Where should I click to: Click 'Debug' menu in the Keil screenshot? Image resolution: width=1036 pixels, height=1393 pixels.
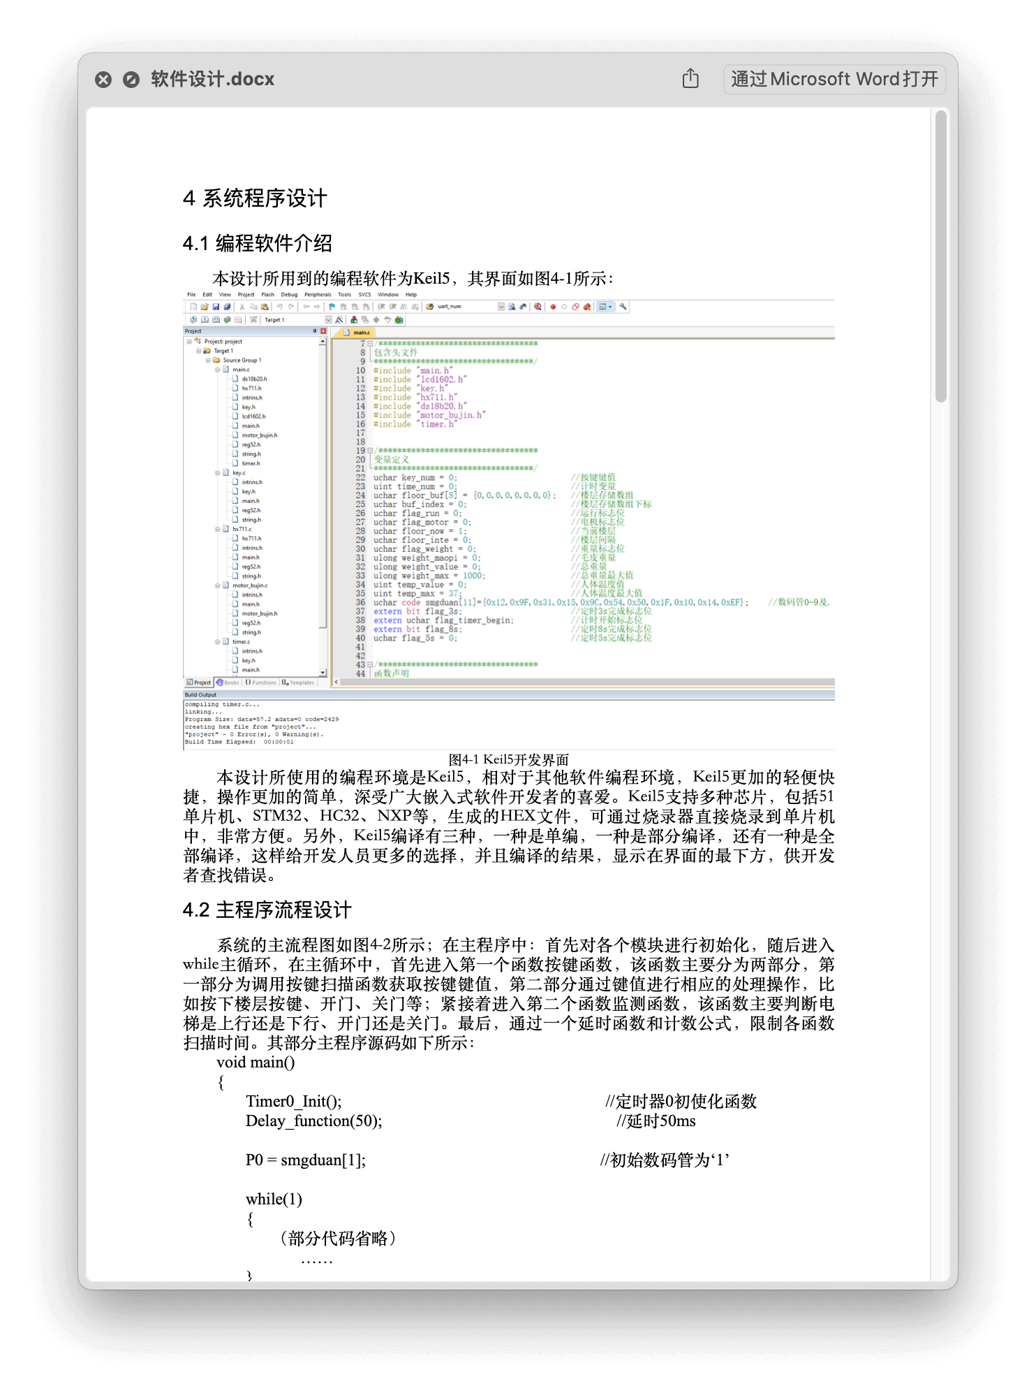(289, 295)
